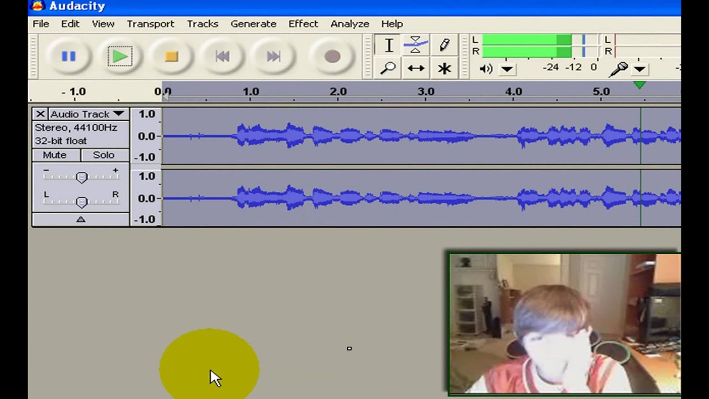This screenshot has width=709, height=399.
Task: Click the upper left channel waveform
Action: pos(422,136)
